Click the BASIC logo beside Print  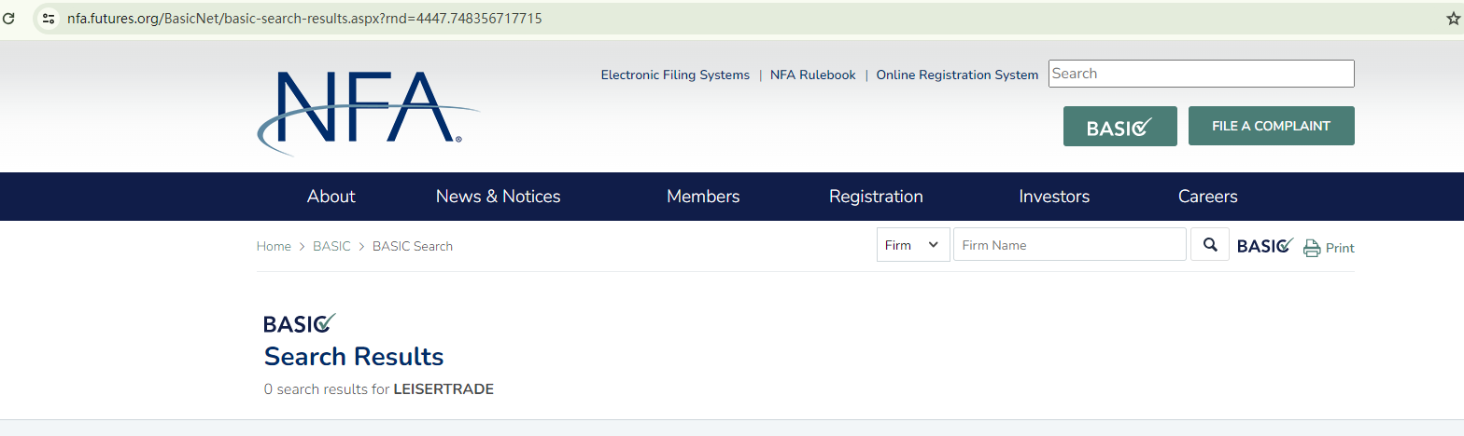pos(1264,246)
